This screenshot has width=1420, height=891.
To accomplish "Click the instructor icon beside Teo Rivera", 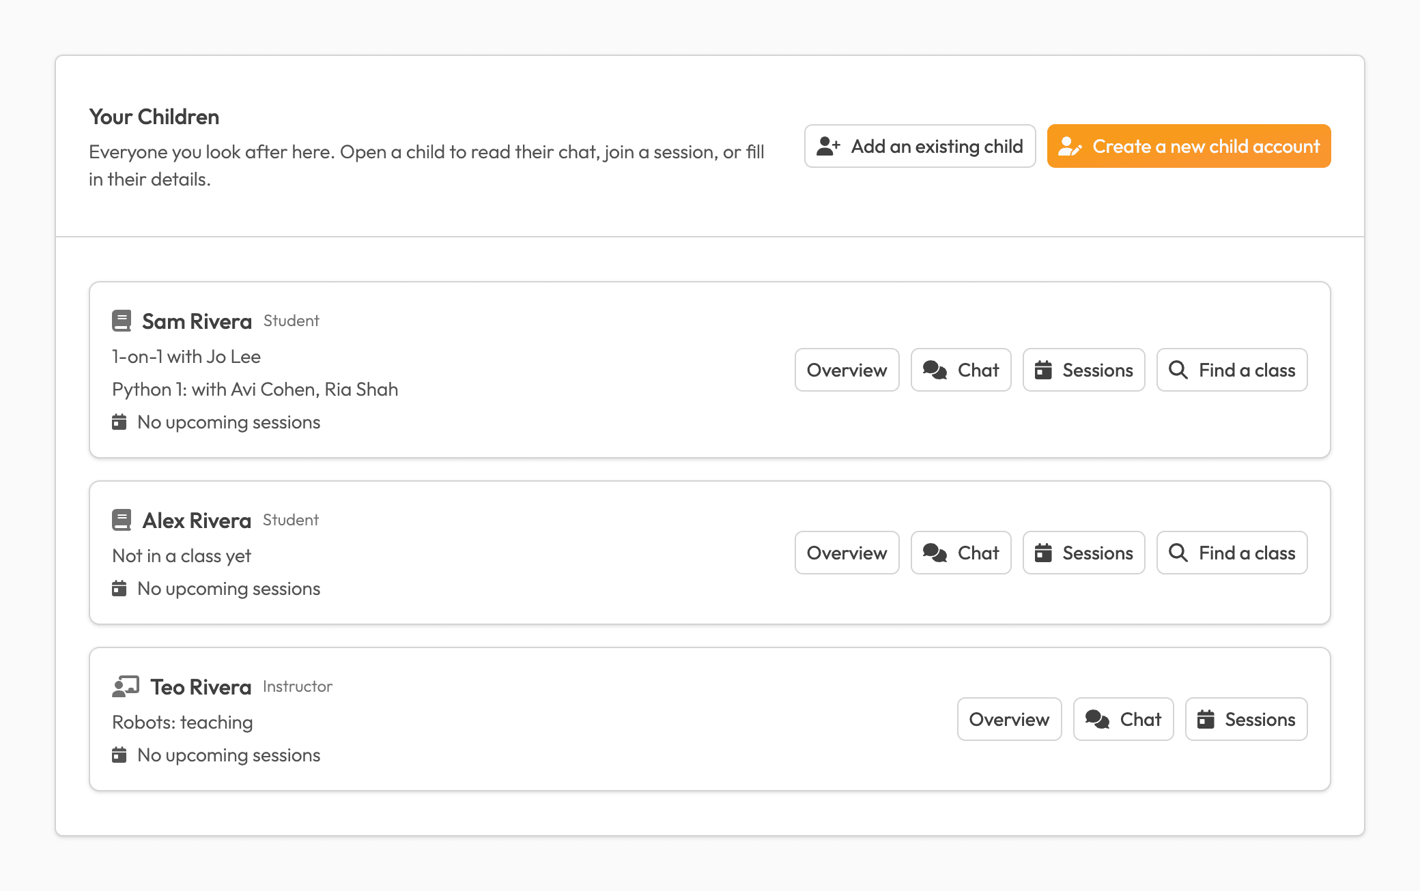I will click(x=126, y=686).
